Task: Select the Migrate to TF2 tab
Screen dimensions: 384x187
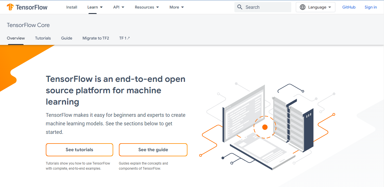Action: pyautogui.click(x=96, y=38)
